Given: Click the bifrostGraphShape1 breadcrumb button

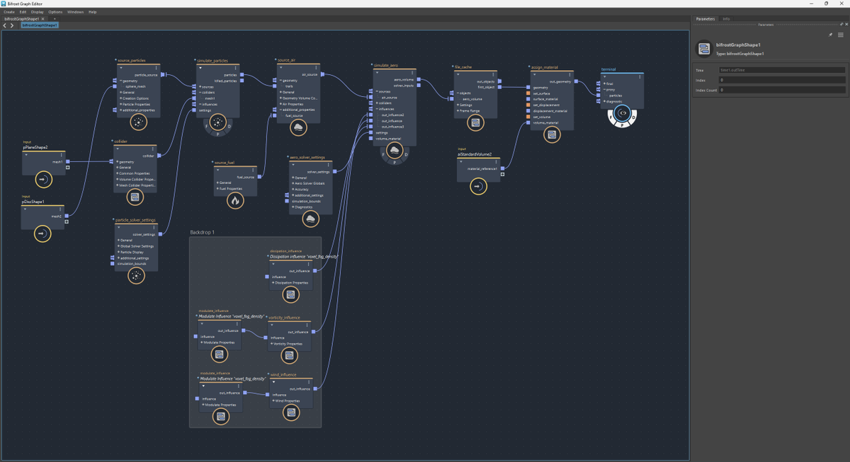Looking at the screenshot, I should pyautogui.click(x=40, y=25).
